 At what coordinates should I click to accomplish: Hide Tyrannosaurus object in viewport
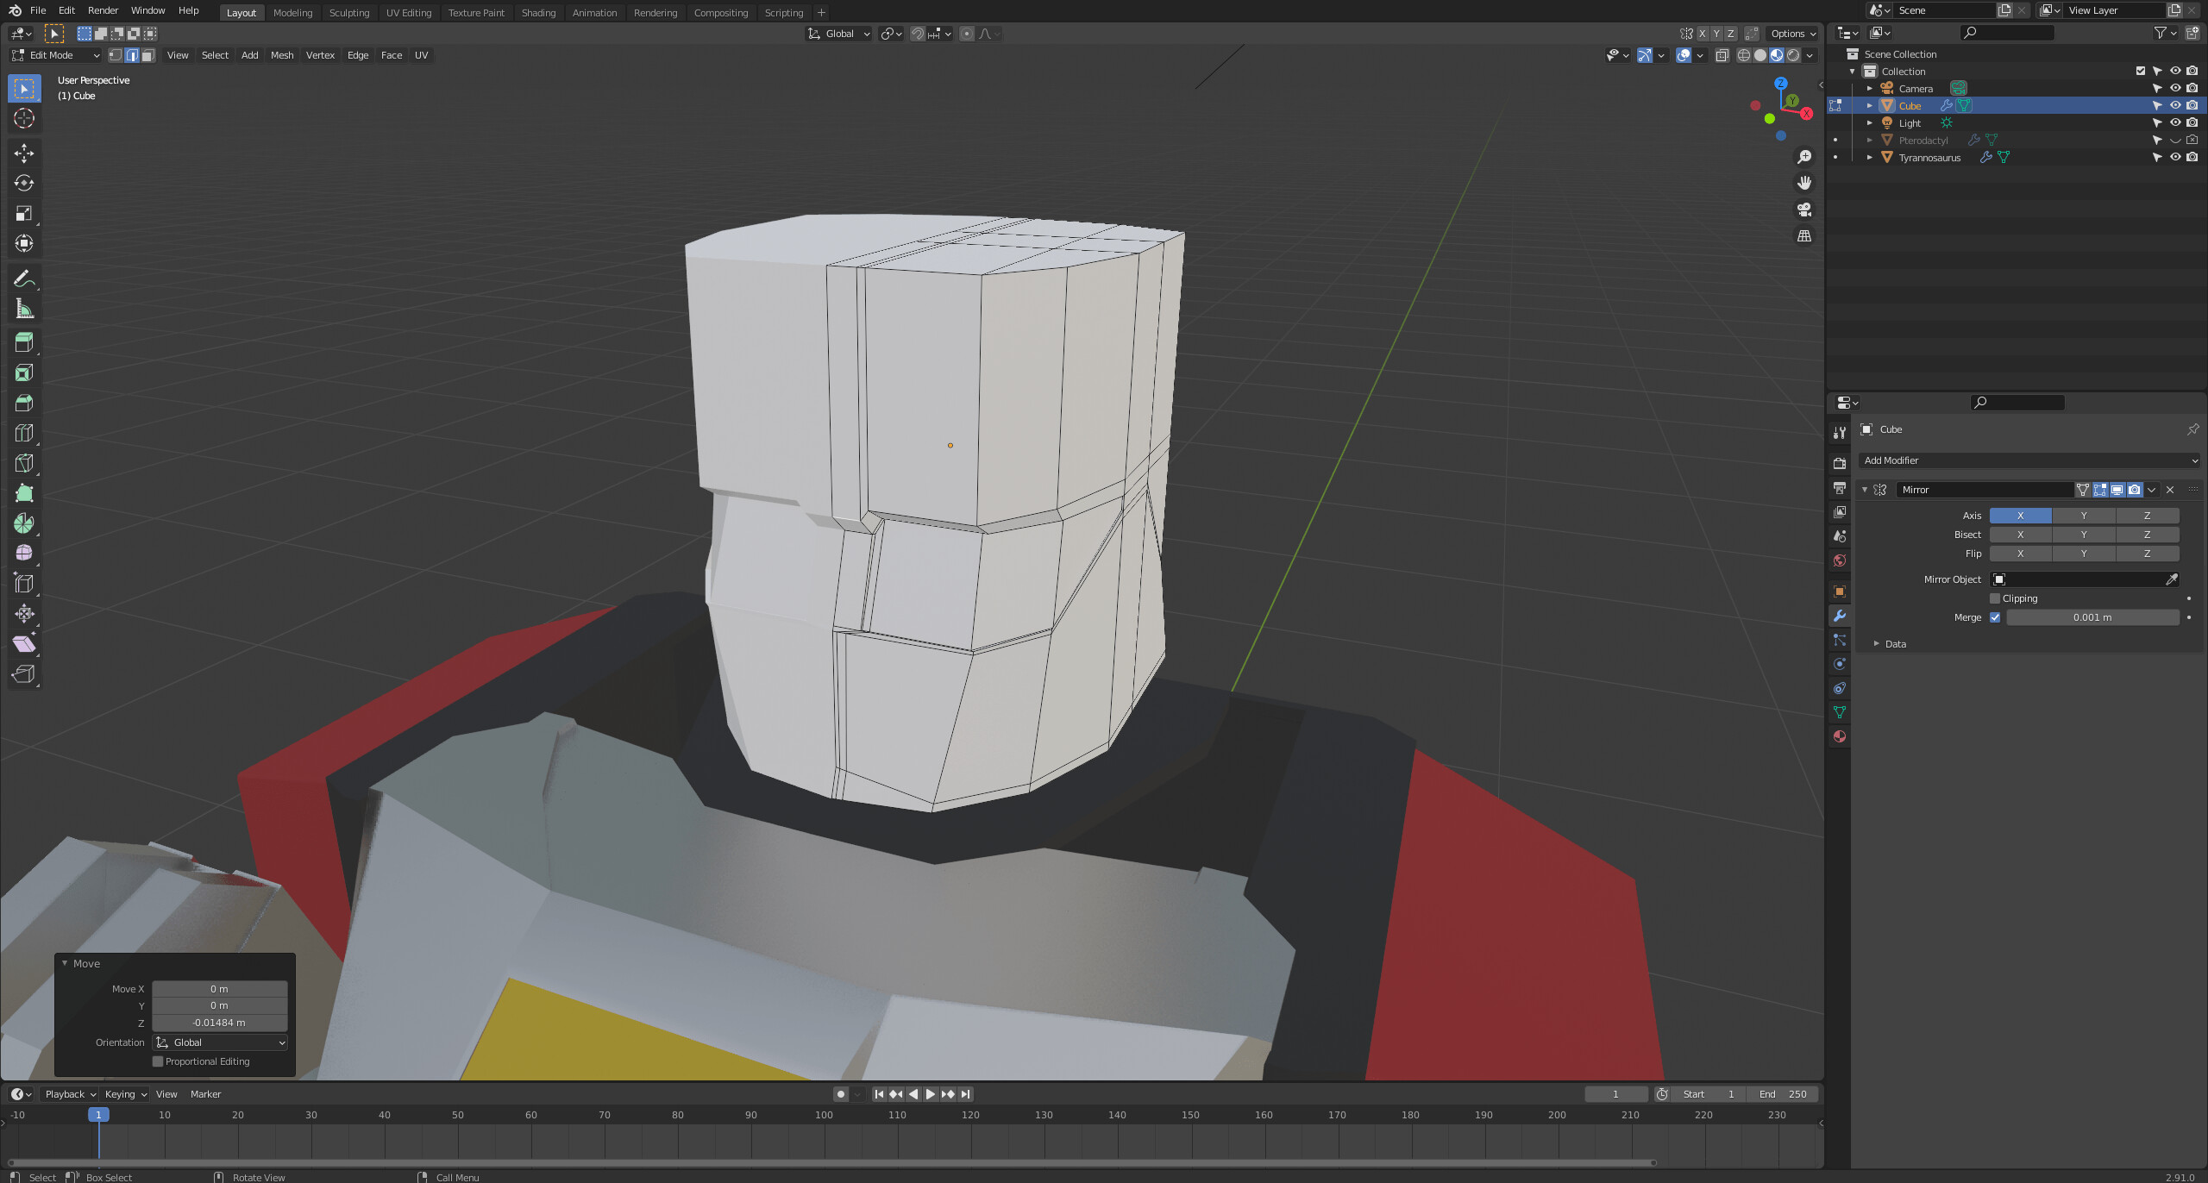[2175, 157]
